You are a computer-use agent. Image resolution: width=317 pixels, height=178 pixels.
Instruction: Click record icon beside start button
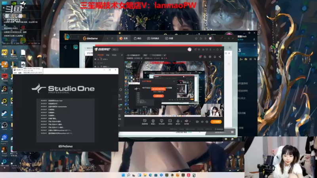pyautogui.click(x=197, y=122)
